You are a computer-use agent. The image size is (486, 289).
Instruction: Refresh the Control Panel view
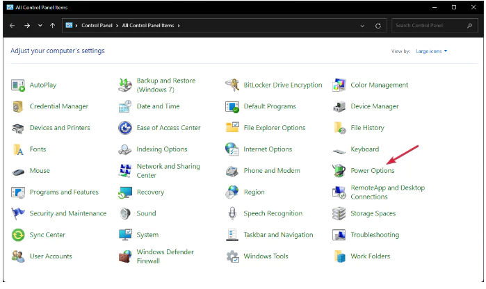pyautogui.click(x=378, y=26)
